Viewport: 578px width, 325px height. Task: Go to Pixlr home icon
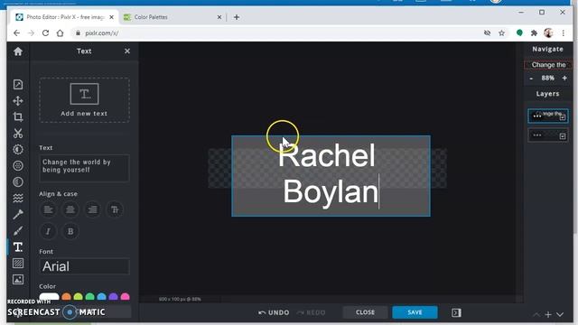[18, 51]
